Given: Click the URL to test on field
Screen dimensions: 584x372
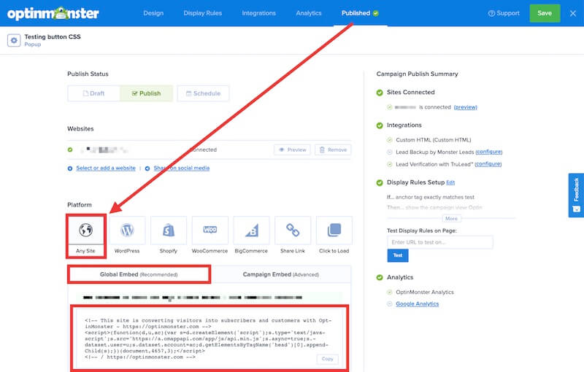Looking at the screenshot, I should 440,242.
